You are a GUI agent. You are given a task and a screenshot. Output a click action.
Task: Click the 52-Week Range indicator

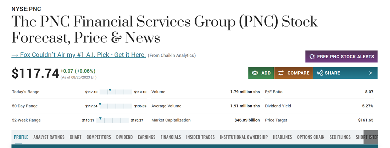[100, 119]
